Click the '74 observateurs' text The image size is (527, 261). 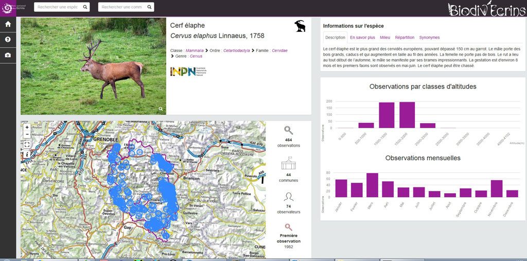tap(288, 209)
